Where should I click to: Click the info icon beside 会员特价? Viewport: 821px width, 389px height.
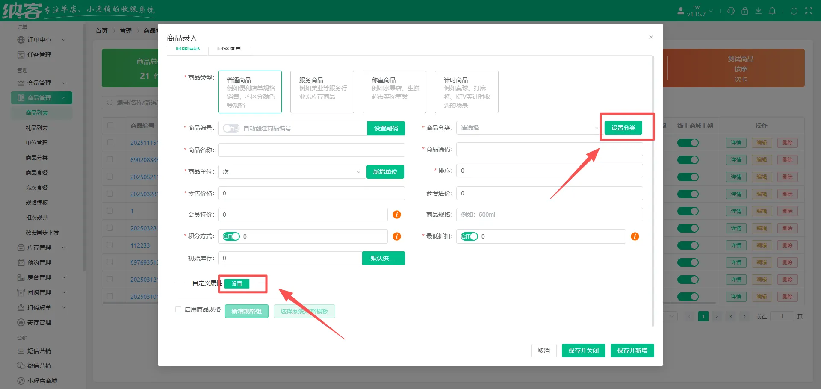click(x=397, y=215)
